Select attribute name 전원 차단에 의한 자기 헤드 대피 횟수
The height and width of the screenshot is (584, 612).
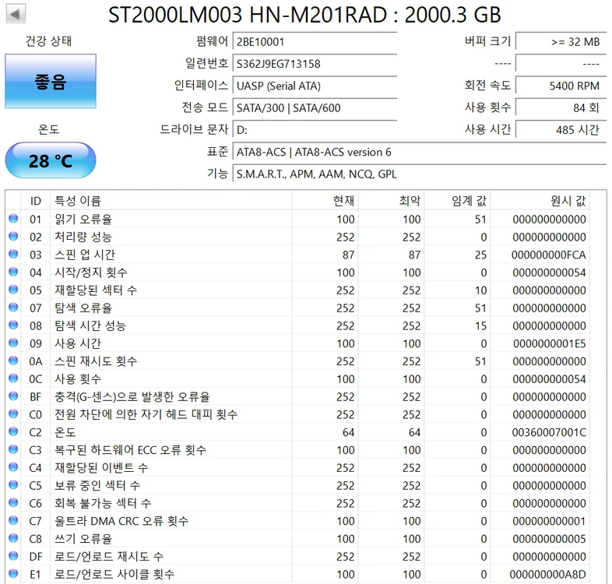pos(146,414)
